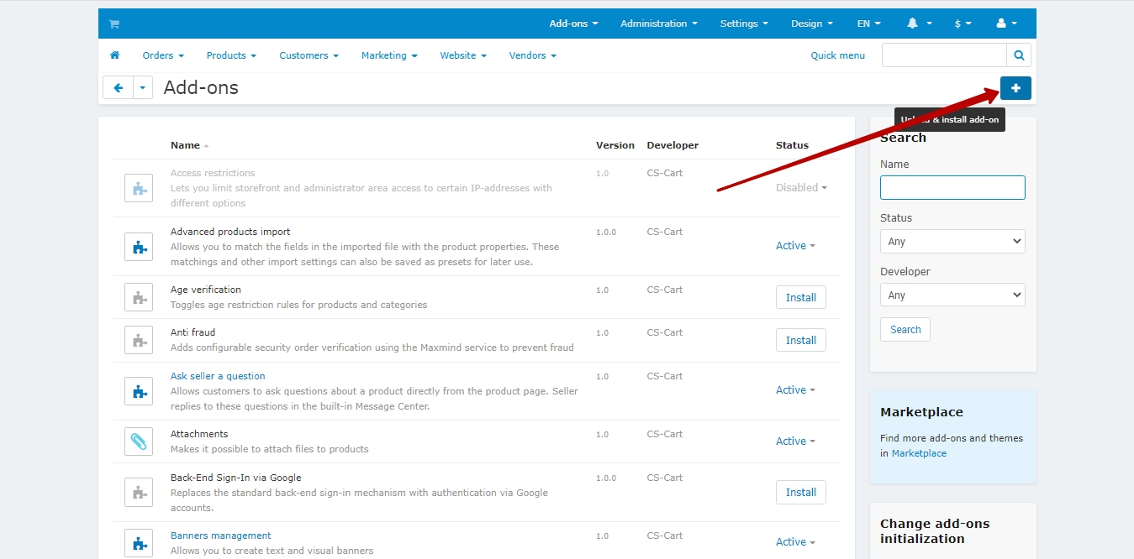Click the back arrow button

point(119,87)
